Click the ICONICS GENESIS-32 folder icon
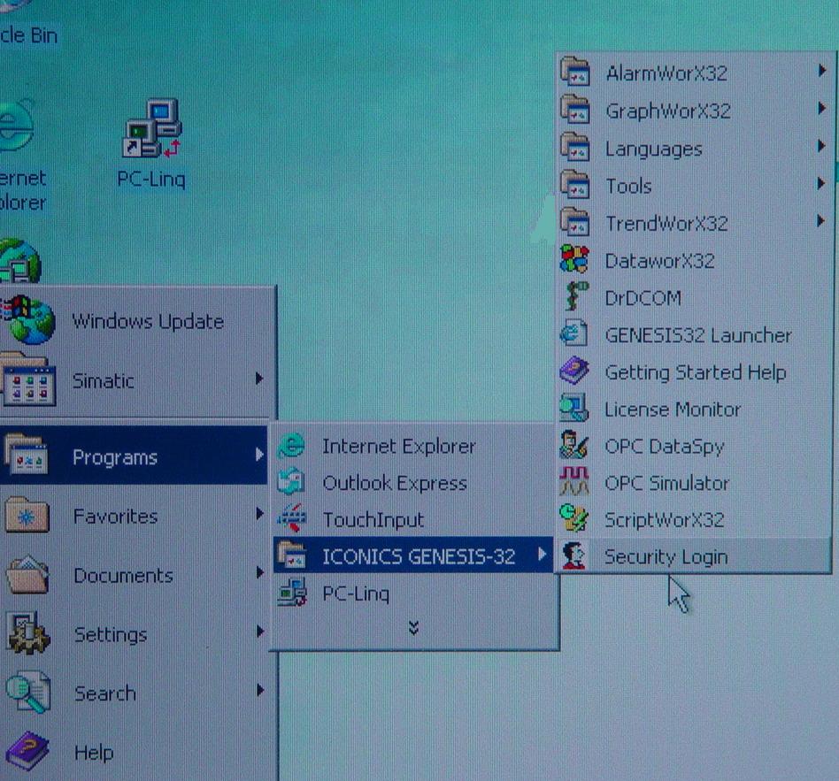This screenshot has width=839, height=781. coord(292,555)
